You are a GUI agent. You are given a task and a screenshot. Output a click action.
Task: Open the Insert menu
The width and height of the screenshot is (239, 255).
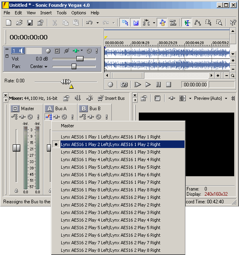[x=46, y=13]
